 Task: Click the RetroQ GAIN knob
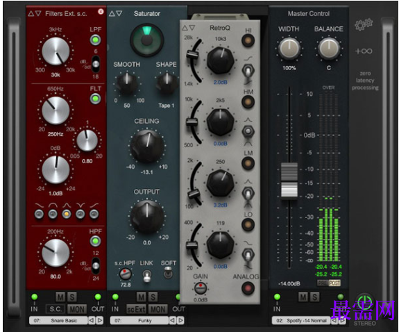coord(201,288)
